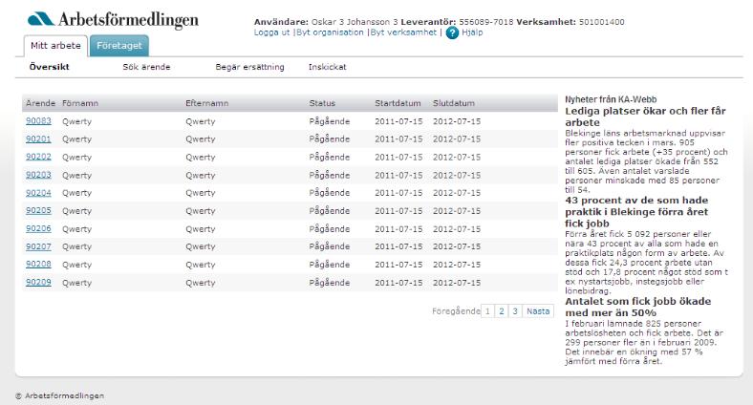Open ärende 90207
Image resolution: width=753 pixels, height=405 pixels.
[38, 246]
